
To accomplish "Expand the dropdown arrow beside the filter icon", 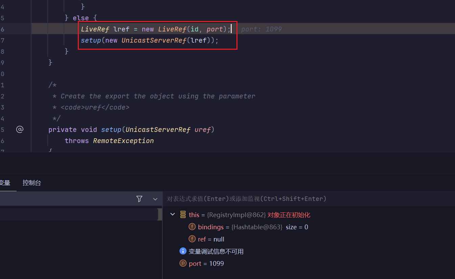I will pyautogui.click(x=155, y=199).
